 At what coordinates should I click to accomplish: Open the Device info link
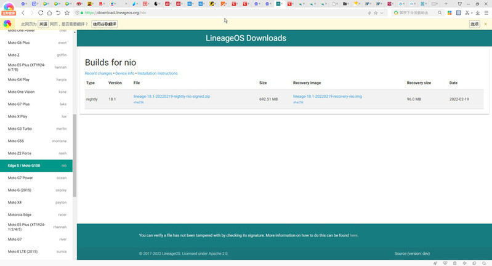[124, 73]
